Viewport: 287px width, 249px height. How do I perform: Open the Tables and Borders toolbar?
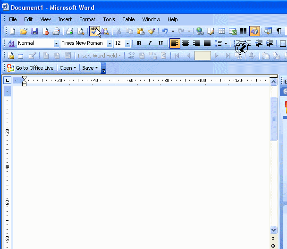click(211, 31)
